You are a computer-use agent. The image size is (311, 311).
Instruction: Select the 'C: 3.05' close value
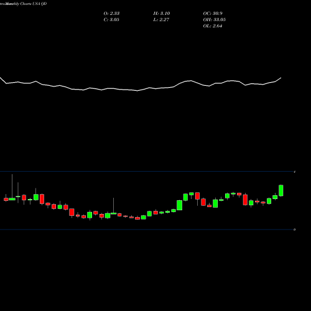[111, 19]
